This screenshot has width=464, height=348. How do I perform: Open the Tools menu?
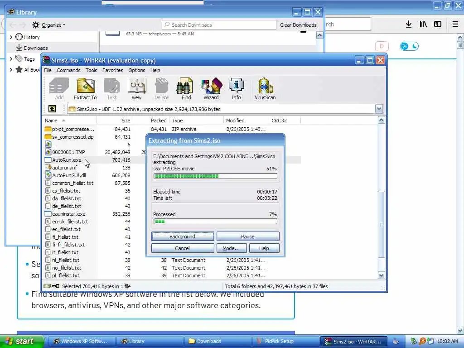pos(92,70)
